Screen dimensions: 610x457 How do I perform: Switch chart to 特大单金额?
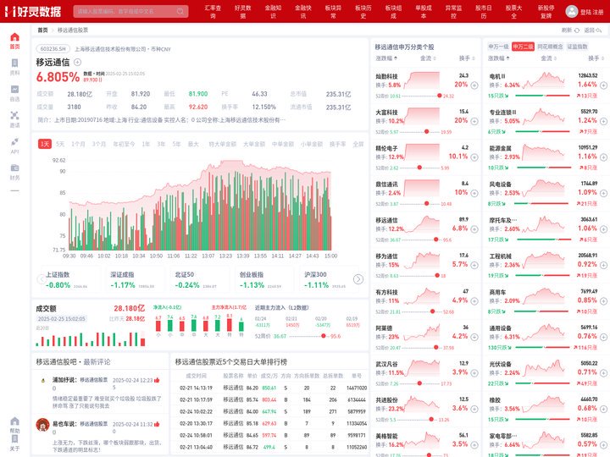click(x=223, y=144)
